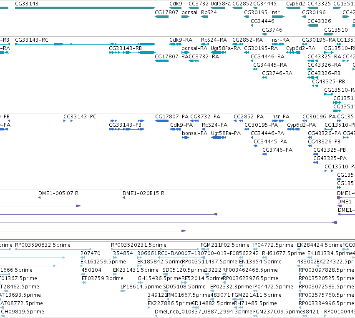Screen dimensions: 355x318
Task: Select the Cdk9 gene label
Action: click(x=176, y=4)
